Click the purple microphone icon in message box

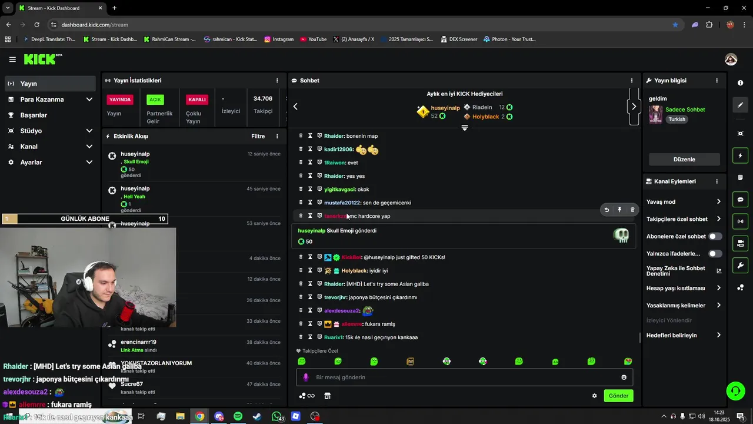305,377
